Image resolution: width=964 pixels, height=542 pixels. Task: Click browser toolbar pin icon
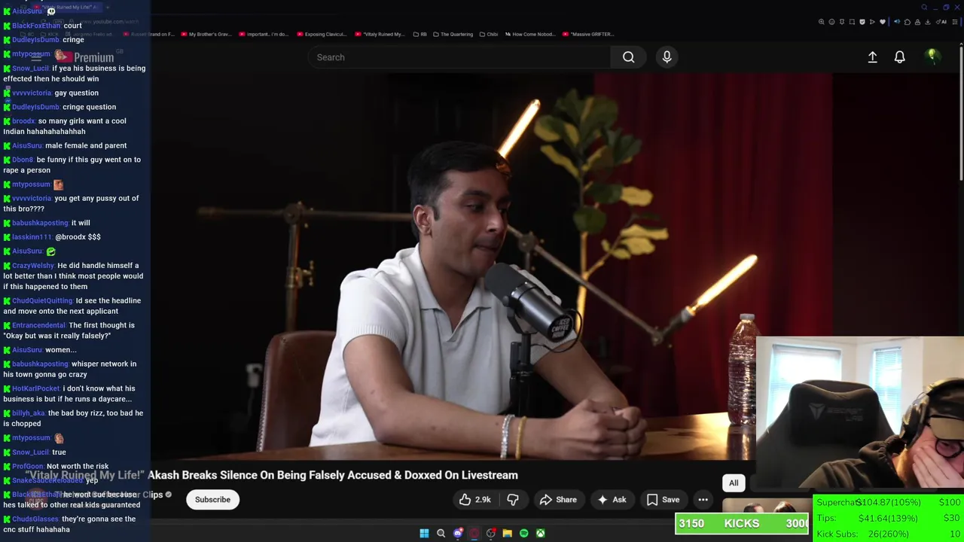842,22
